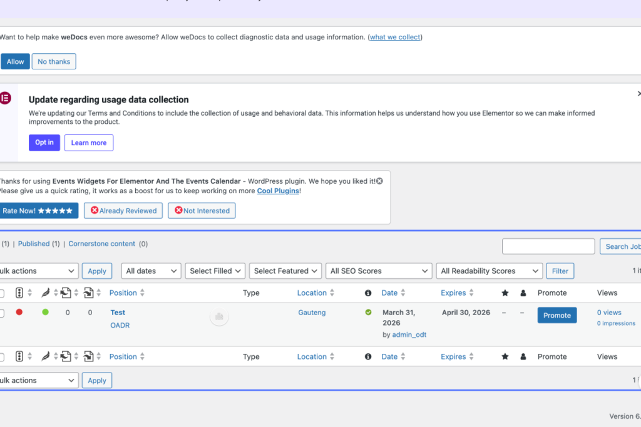Click the Elementor logo icon in notice

[6, 98]
